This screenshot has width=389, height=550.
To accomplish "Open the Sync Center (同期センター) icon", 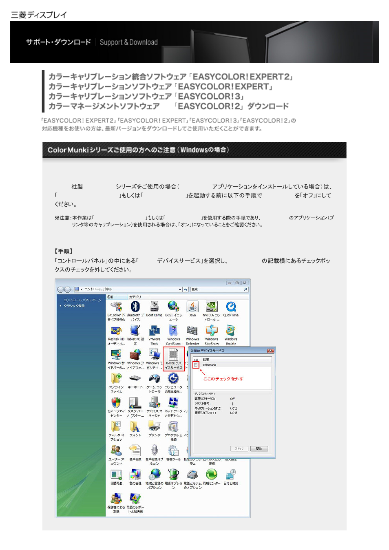I will click(x=212, y=477).
